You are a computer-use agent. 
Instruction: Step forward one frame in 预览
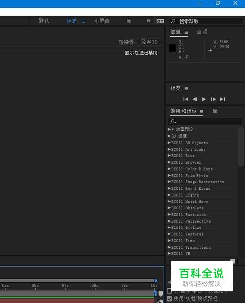tap(213, 99)
